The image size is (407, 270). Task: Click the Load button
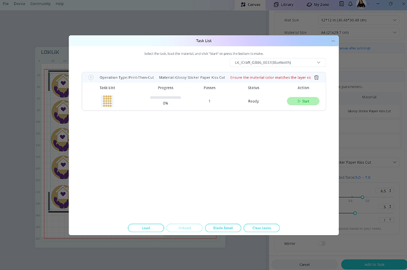pos(146,228)
